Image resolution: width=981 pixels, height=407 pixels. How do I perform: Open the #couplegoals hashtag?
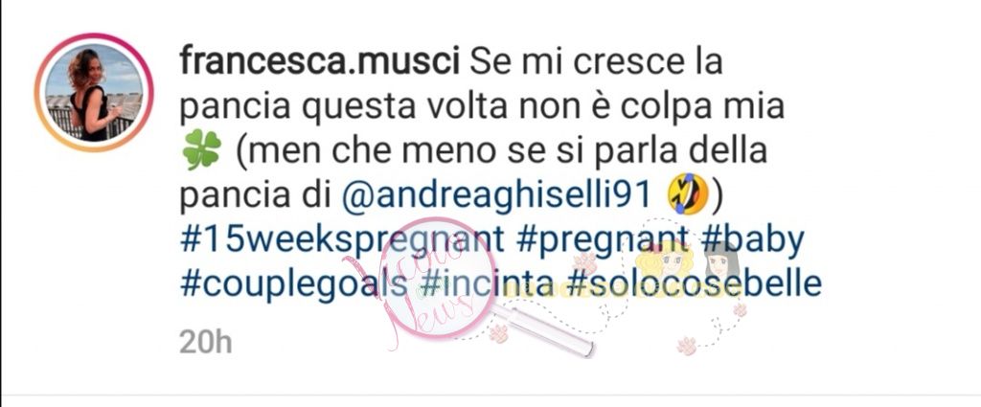pyautogui.click(x=294, y=284)
